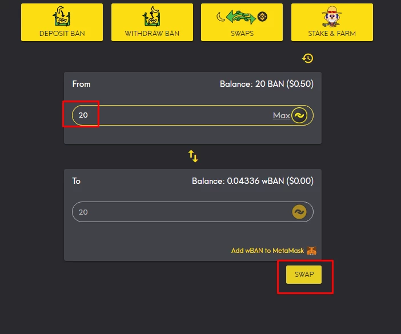This screenshot has width=401, height=334.
Task: Click the yellow SWAP button
Action: [304, 275]
